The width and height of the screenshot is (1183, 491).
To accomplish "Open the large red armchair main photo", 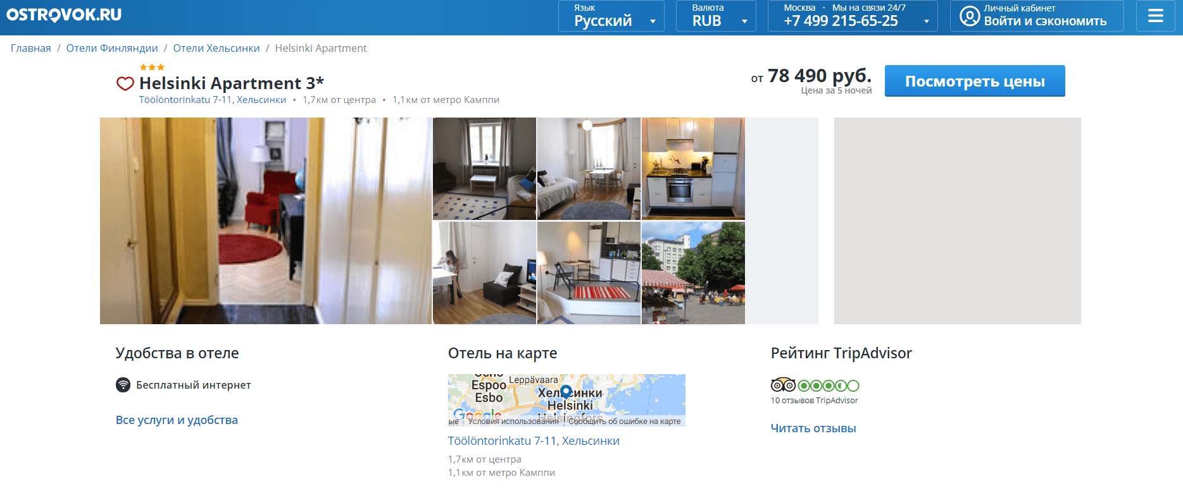I will point(266,221).
